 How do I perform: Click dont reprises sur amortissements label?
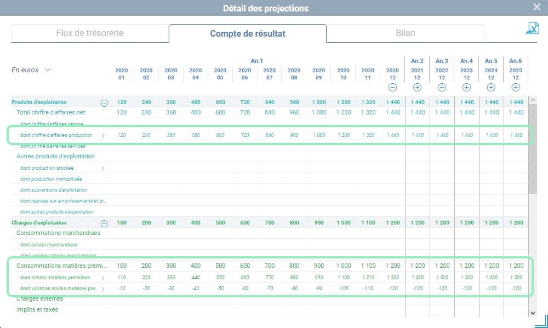coord(63,201)
